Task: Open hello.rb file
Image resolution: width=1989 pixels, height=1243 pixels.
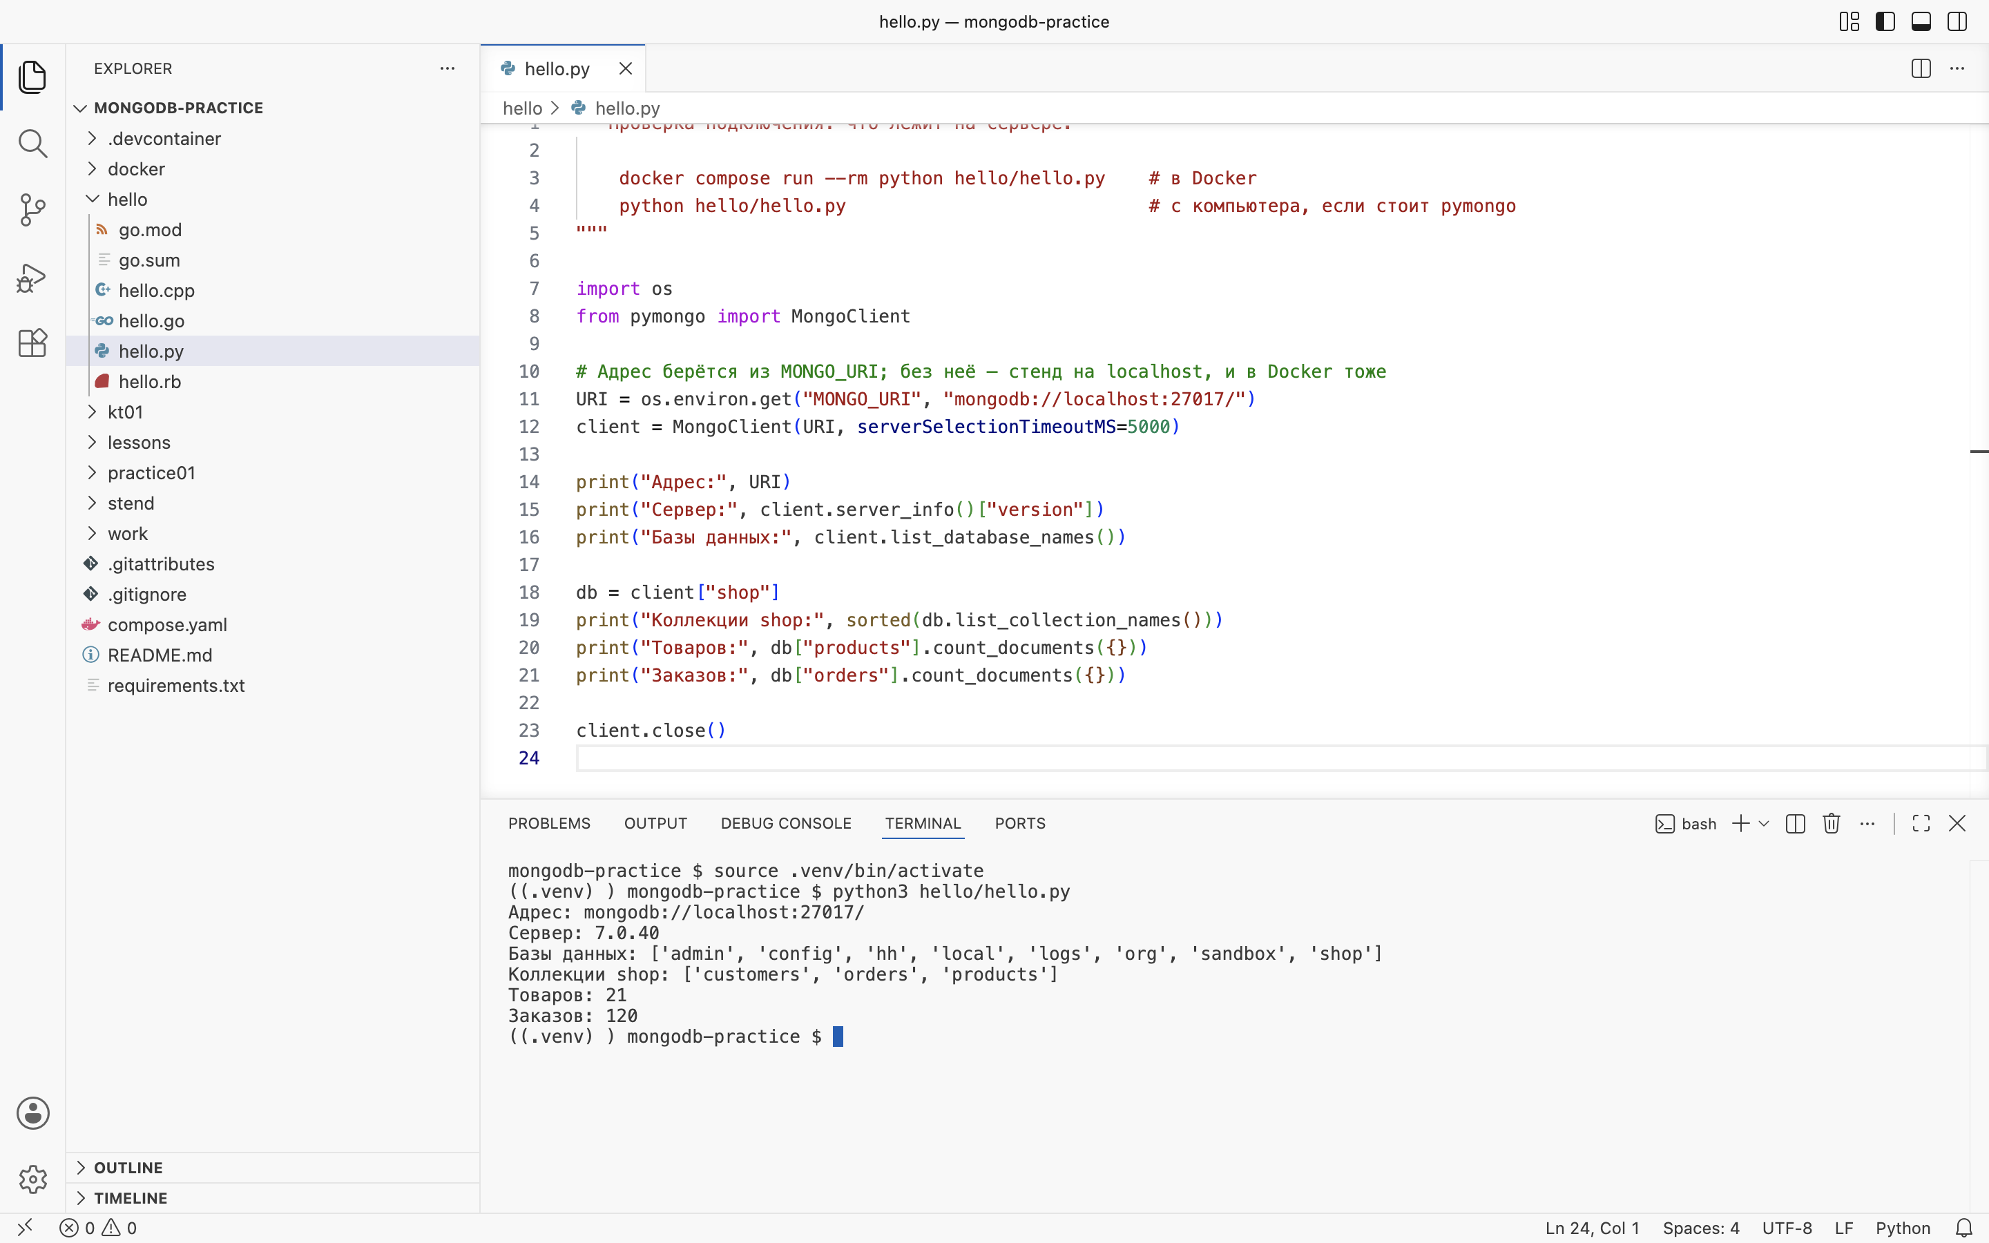Action: click(272, 381)
